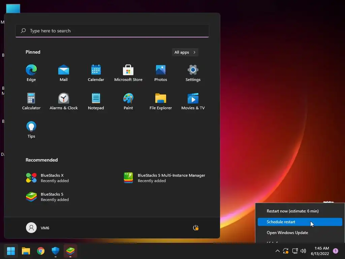Open the Edge browser from pinned apps

(31, 73)
